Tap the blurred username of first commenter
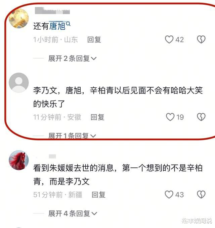The width and height of the screenshot is (215, 228). [52, 10]
